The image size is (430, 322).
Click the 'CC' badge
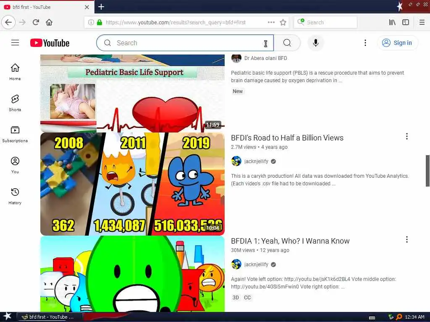pos(247,298)
